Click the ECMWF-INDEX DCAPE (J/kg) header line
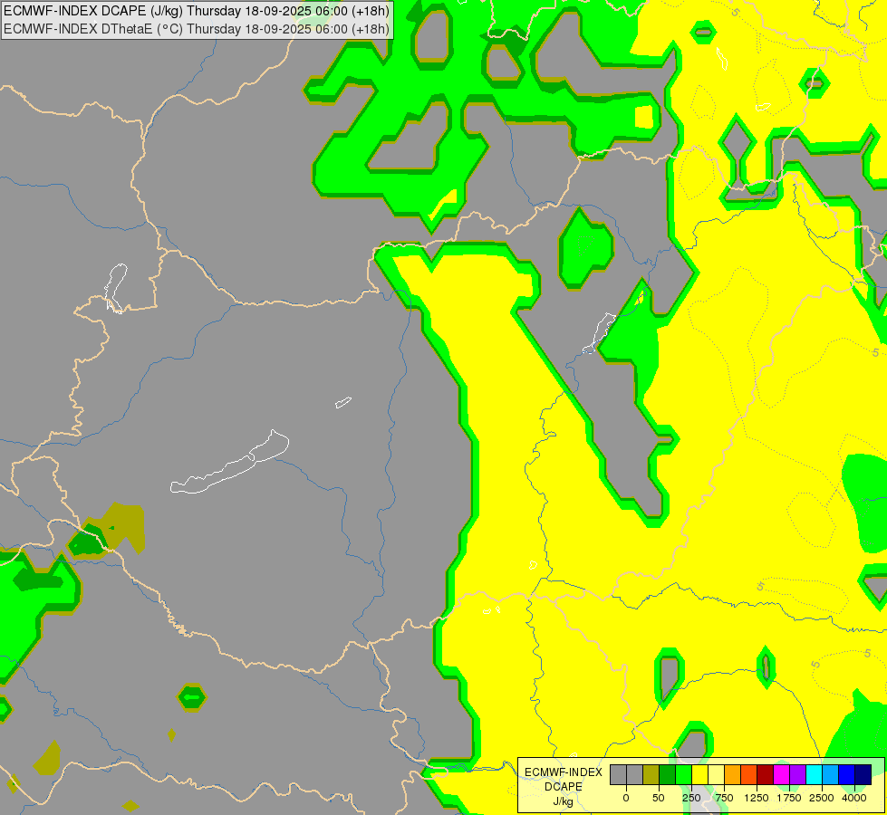This screenshot has width=887, height=815. (x=197, y=11)
